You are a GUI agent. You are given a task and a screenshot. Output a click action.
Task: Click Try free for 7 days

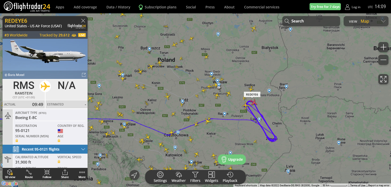[x=325, y=7]
